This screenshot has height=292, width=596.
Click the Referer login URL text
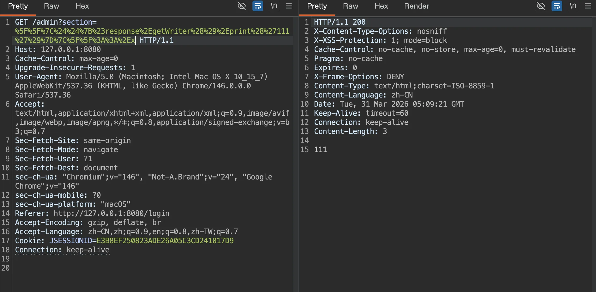pos(111,213)
